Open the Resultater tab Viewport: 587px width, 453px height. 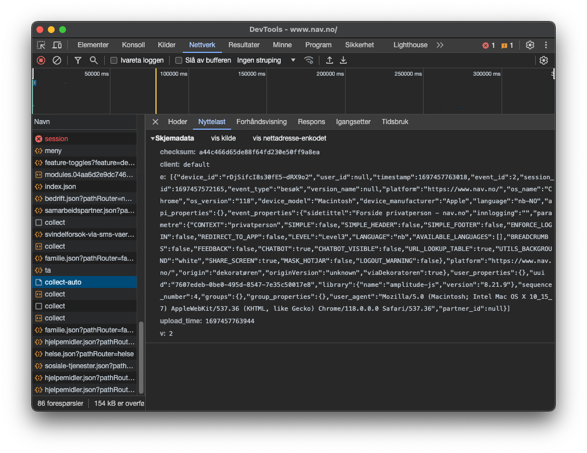244,45
